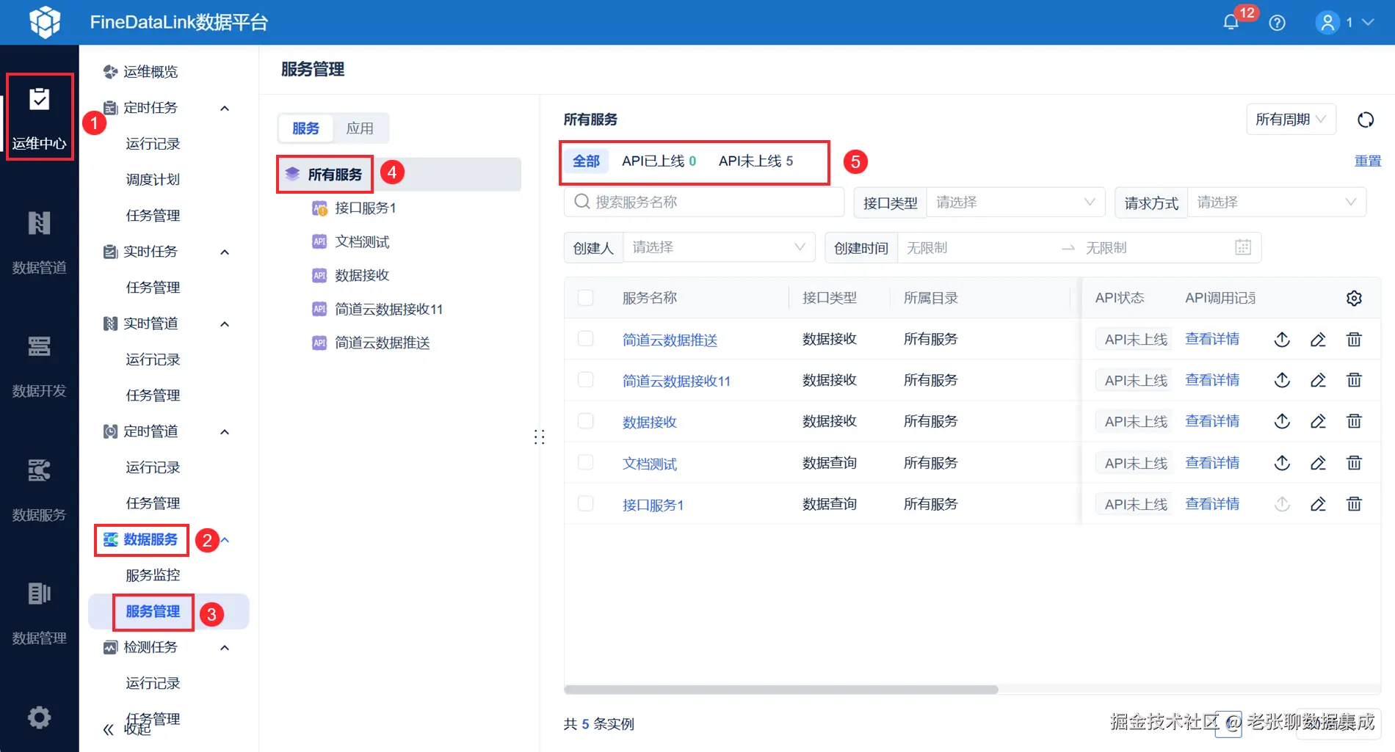Viewport: 1395px width, 752px height.
Task: Toggle the select-all header checkbox
Action: tap(585, 298)
